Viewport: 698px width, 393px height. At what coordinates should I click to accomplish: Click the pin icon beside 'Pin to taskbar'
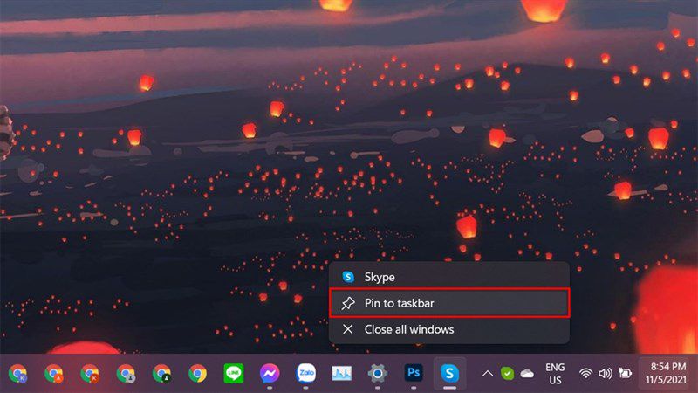[348, 303]
